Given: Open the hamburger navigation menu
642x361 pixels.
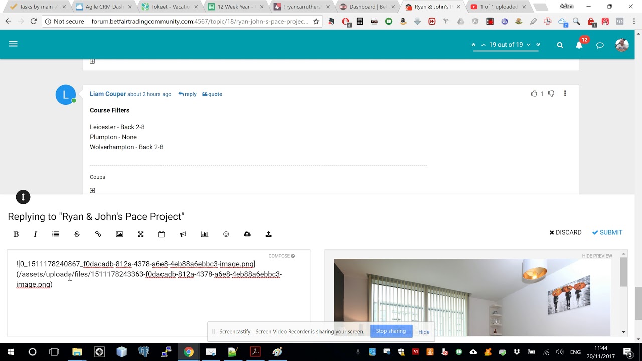Looking at the screenshot, I should click(13, 44).
